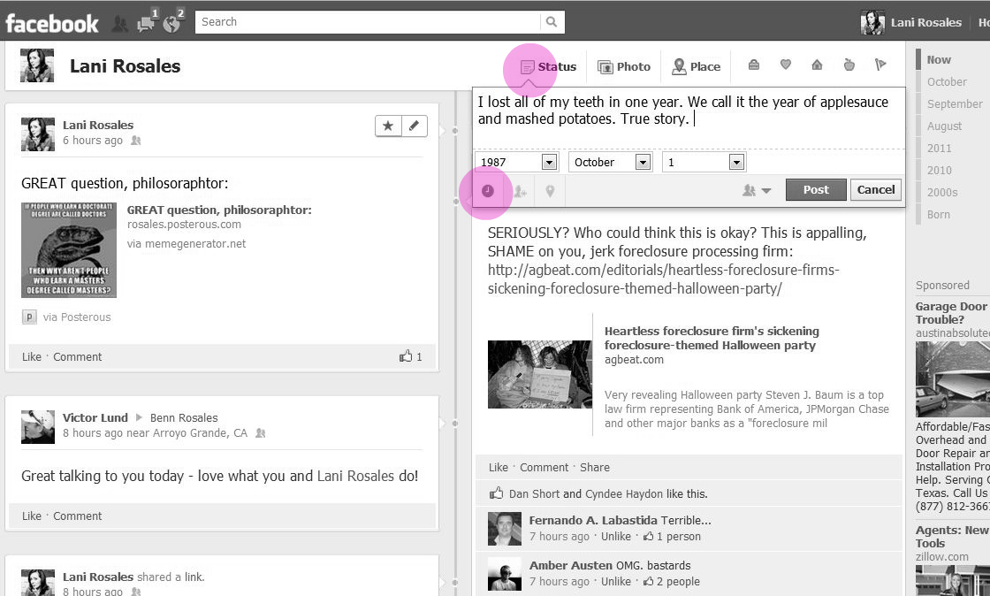Unlike Fernando A. Labastida's comment
Viewport: 990px width, 596px height.
click(x=616, y=536)
